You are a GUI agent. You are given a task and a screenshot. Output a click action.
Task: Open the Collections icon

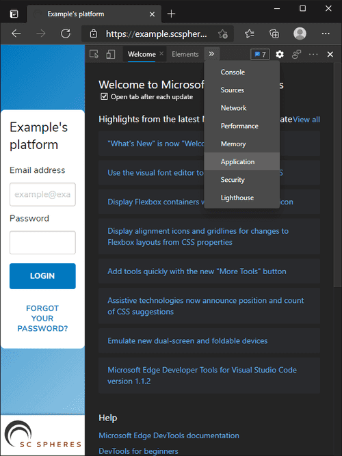[274, 33]
